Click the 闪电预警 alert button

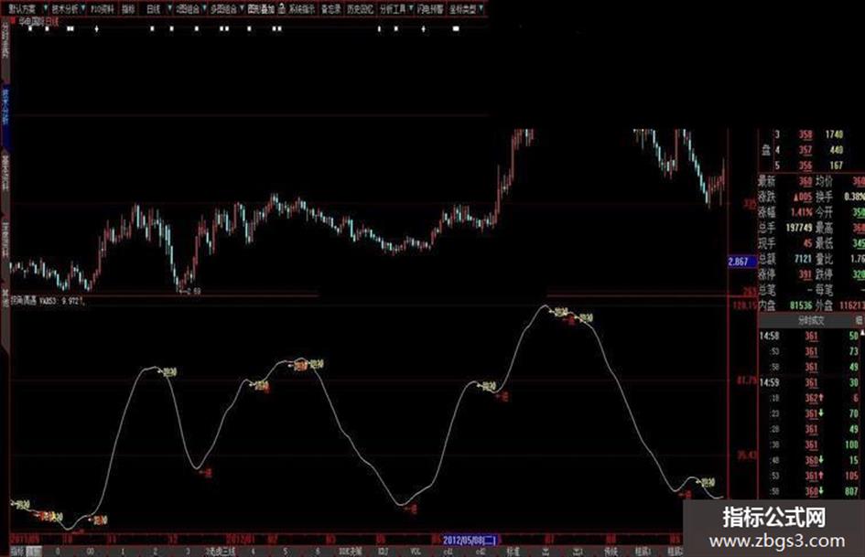[x=429, y=9]
